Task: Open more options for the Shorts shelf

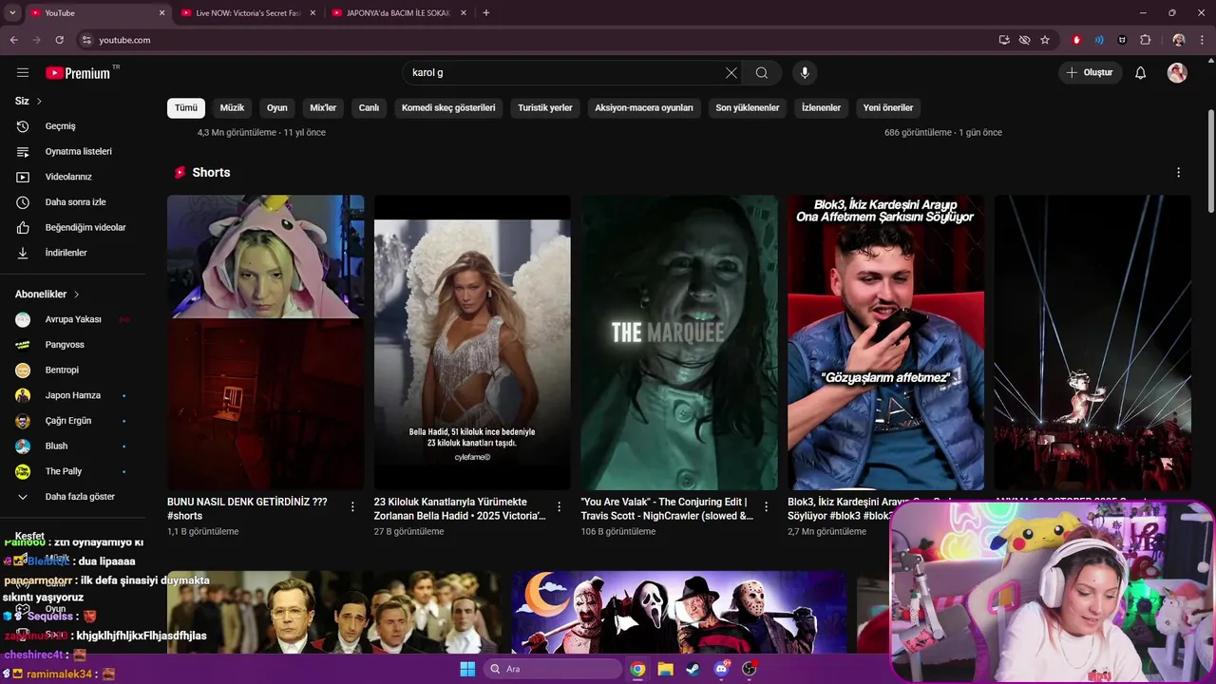Action: click(1178, 173)
